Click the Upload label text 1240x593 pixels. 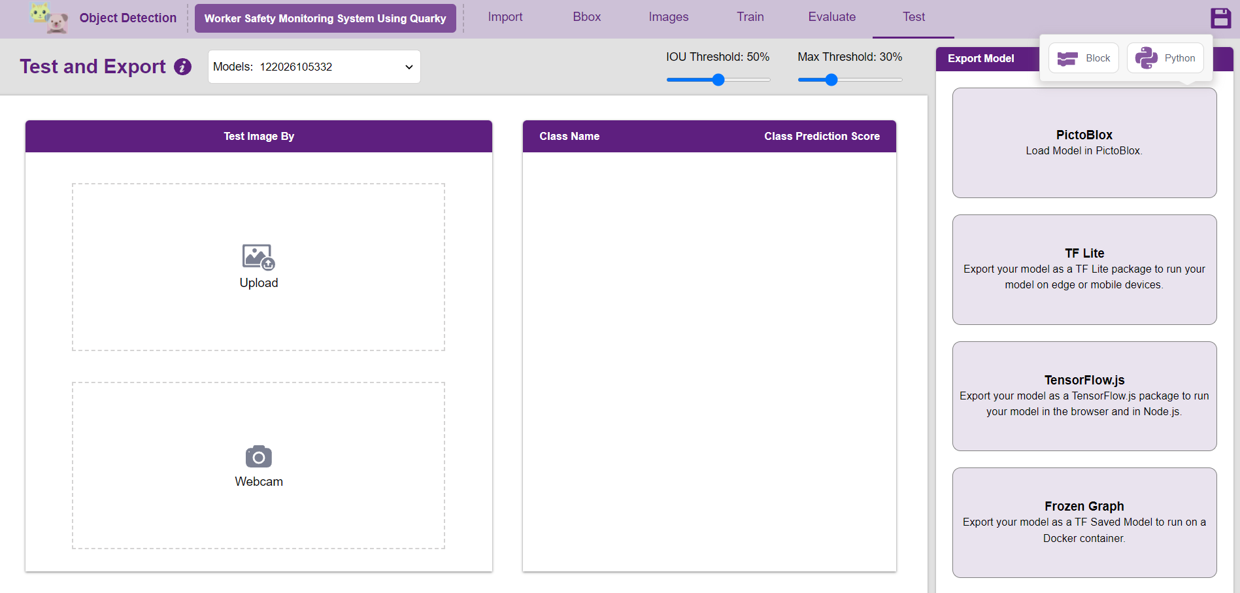[259, 283]
